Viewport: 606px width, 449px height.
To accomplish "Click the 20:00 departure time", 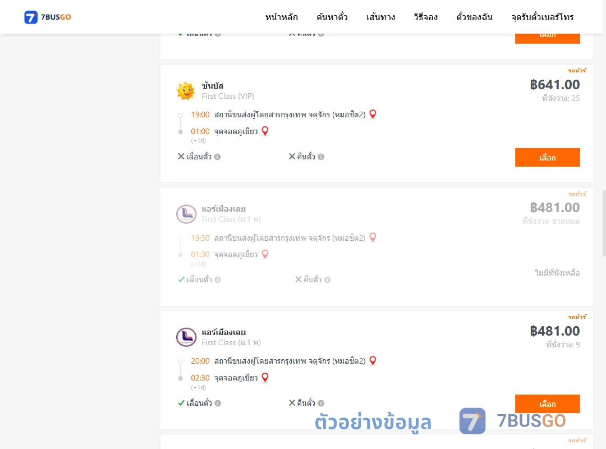I will point(200,361).
